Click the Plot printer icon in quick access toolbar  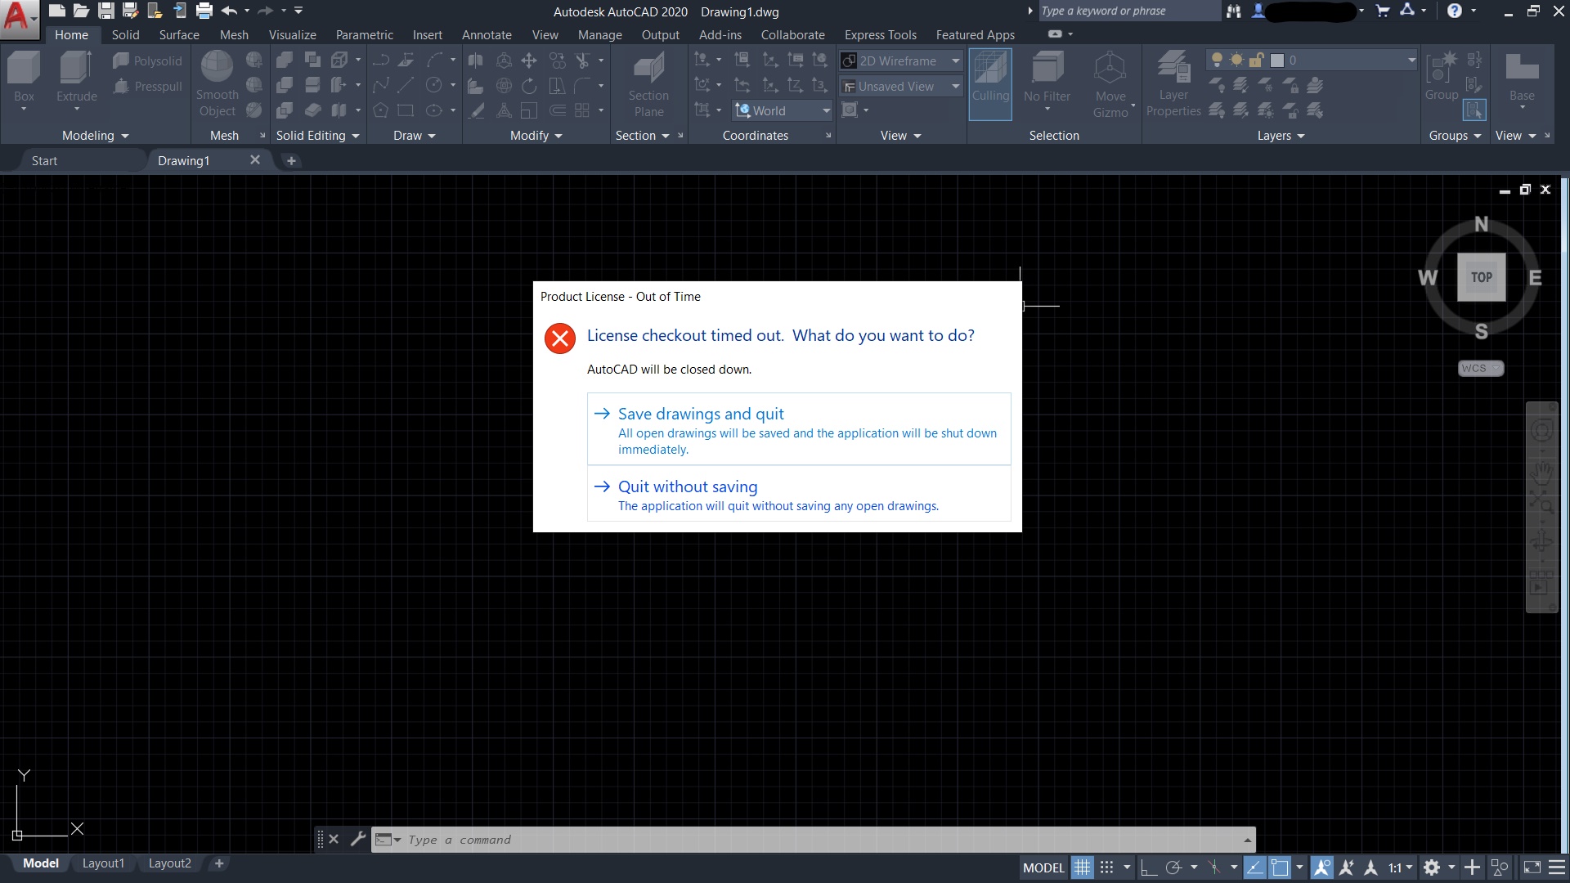coord(204,11)
